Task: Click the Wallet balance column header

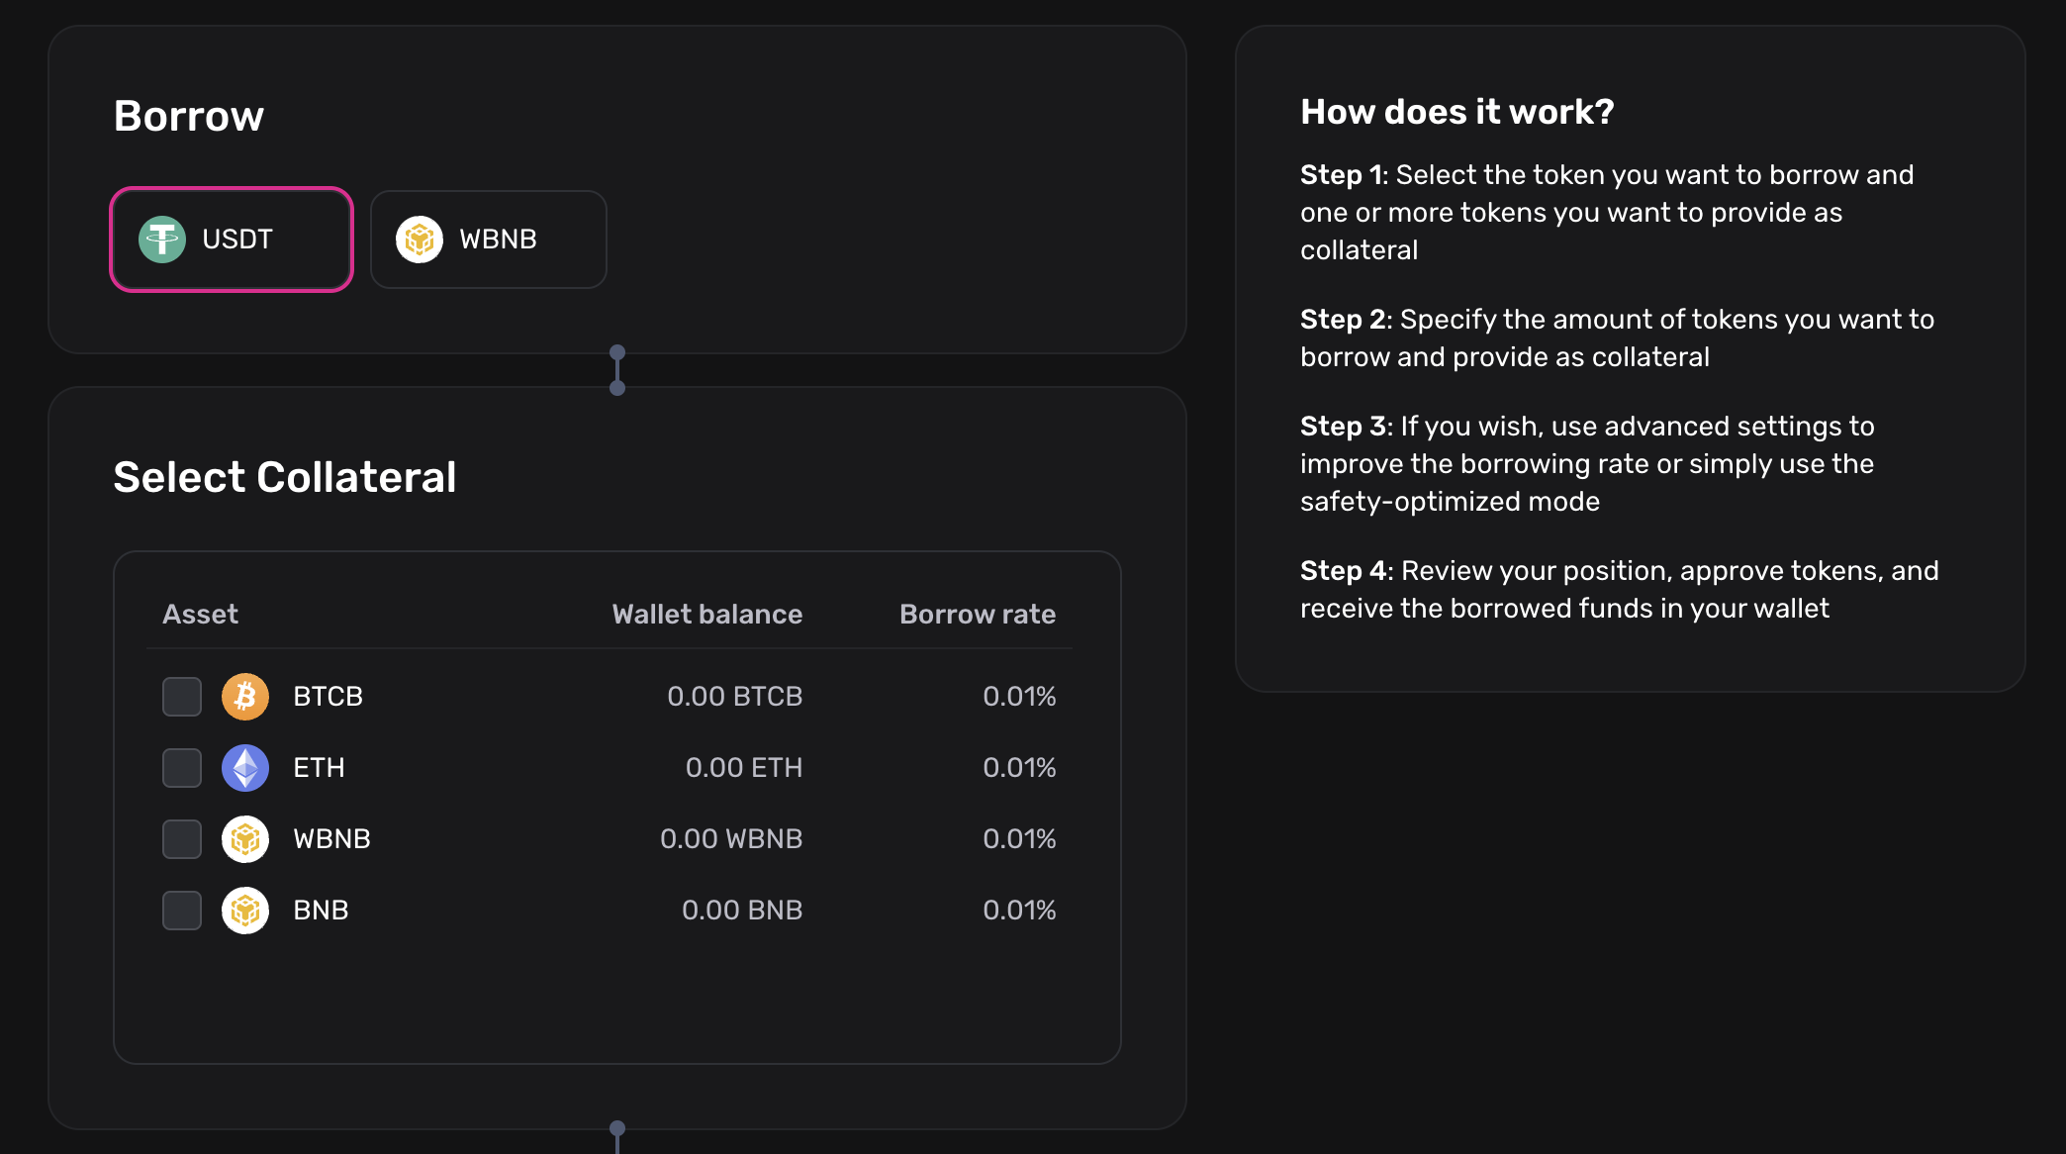Action: click(x=706, y=614)
